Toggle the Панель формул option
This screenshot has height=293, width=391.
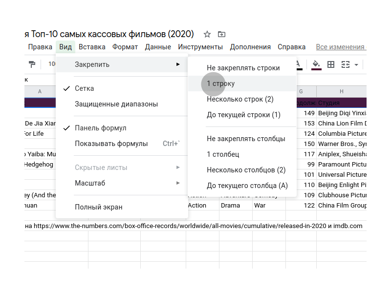(100, 128)
